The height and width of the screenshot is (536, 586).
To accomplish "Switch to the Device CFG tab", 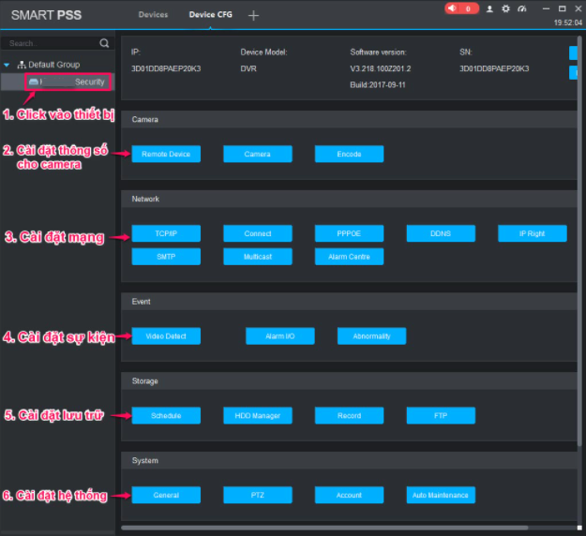I will point(210,16).
